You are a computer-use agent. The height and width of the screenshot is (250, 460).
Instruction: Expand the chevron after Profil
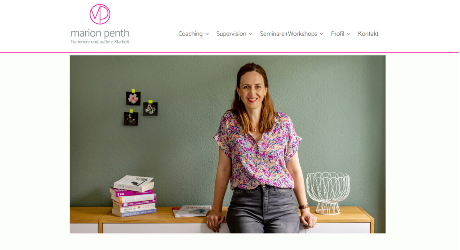(x=349, y=34)
